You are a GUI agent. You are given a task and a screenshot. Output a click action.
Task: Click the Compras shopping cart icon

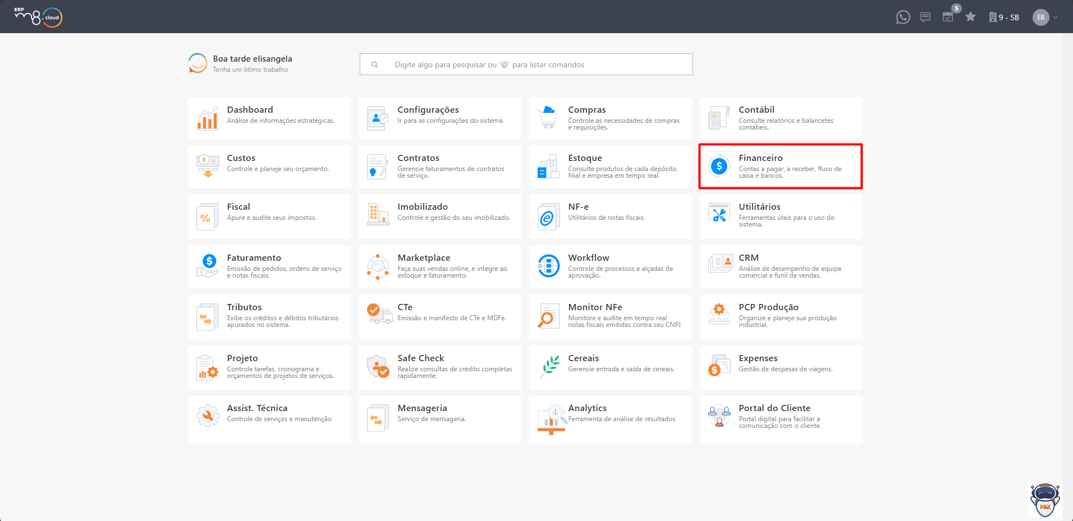548,118
